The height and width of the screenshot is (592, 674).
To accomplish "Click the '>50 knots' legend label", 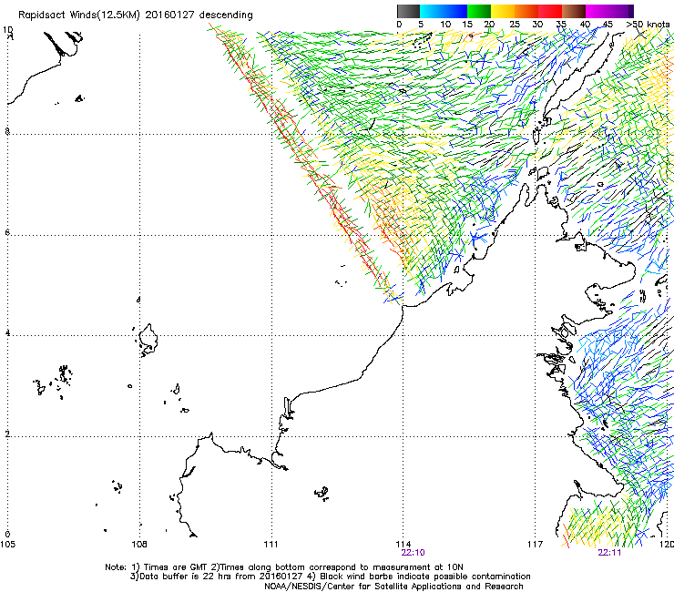I will pos(648,25).
